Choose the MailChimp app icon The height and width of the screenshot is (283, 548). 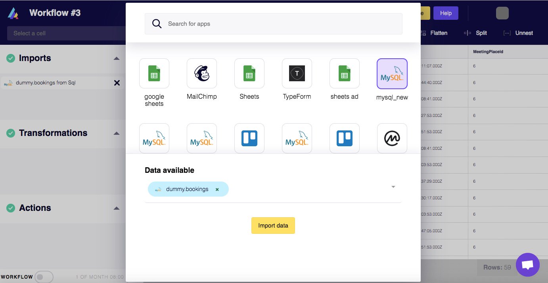[202, 73]
